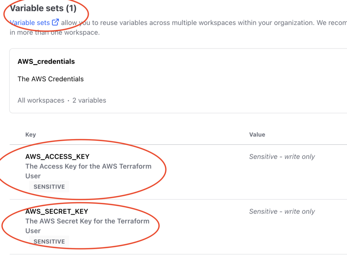Select the Variable sets (1) heading
The width and height of the screenshot is (347, 262).
coord(43,8)
